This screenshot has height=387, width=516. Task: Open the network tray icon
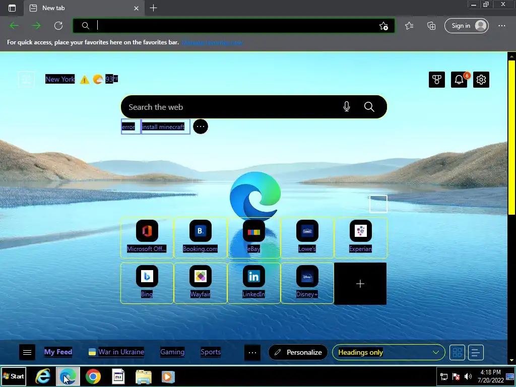pos(444,376)
